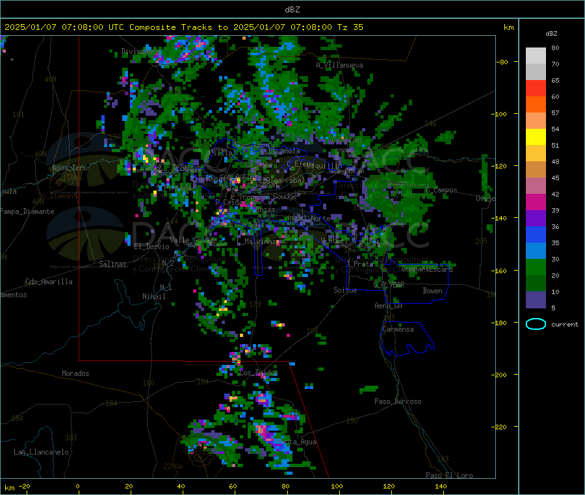
Task: Click the dBZ title at top
Action: (292, 9)
